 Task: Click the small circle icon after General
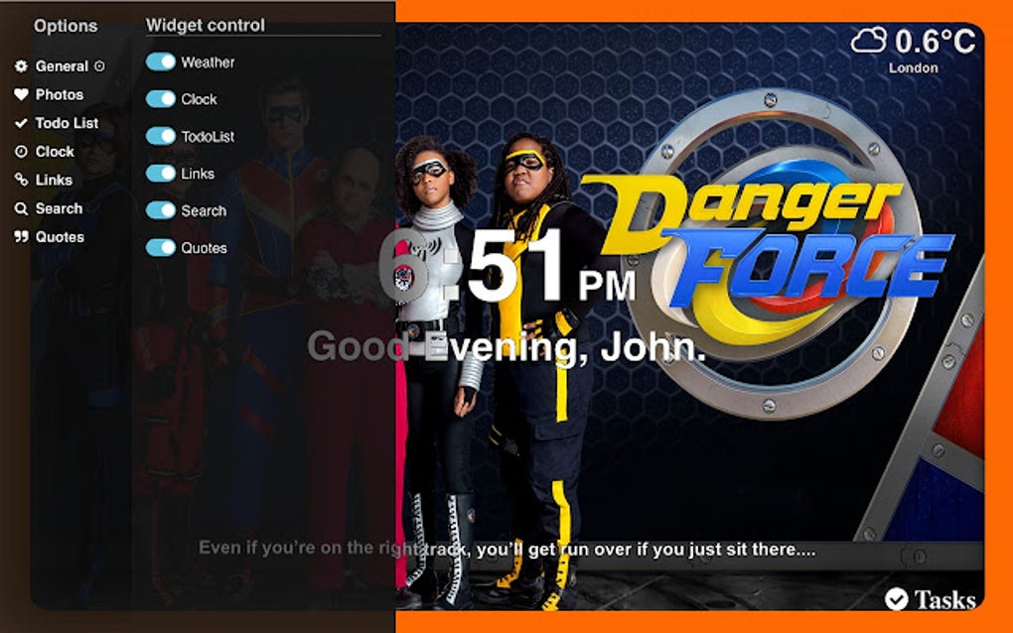[x=99, y=65]
